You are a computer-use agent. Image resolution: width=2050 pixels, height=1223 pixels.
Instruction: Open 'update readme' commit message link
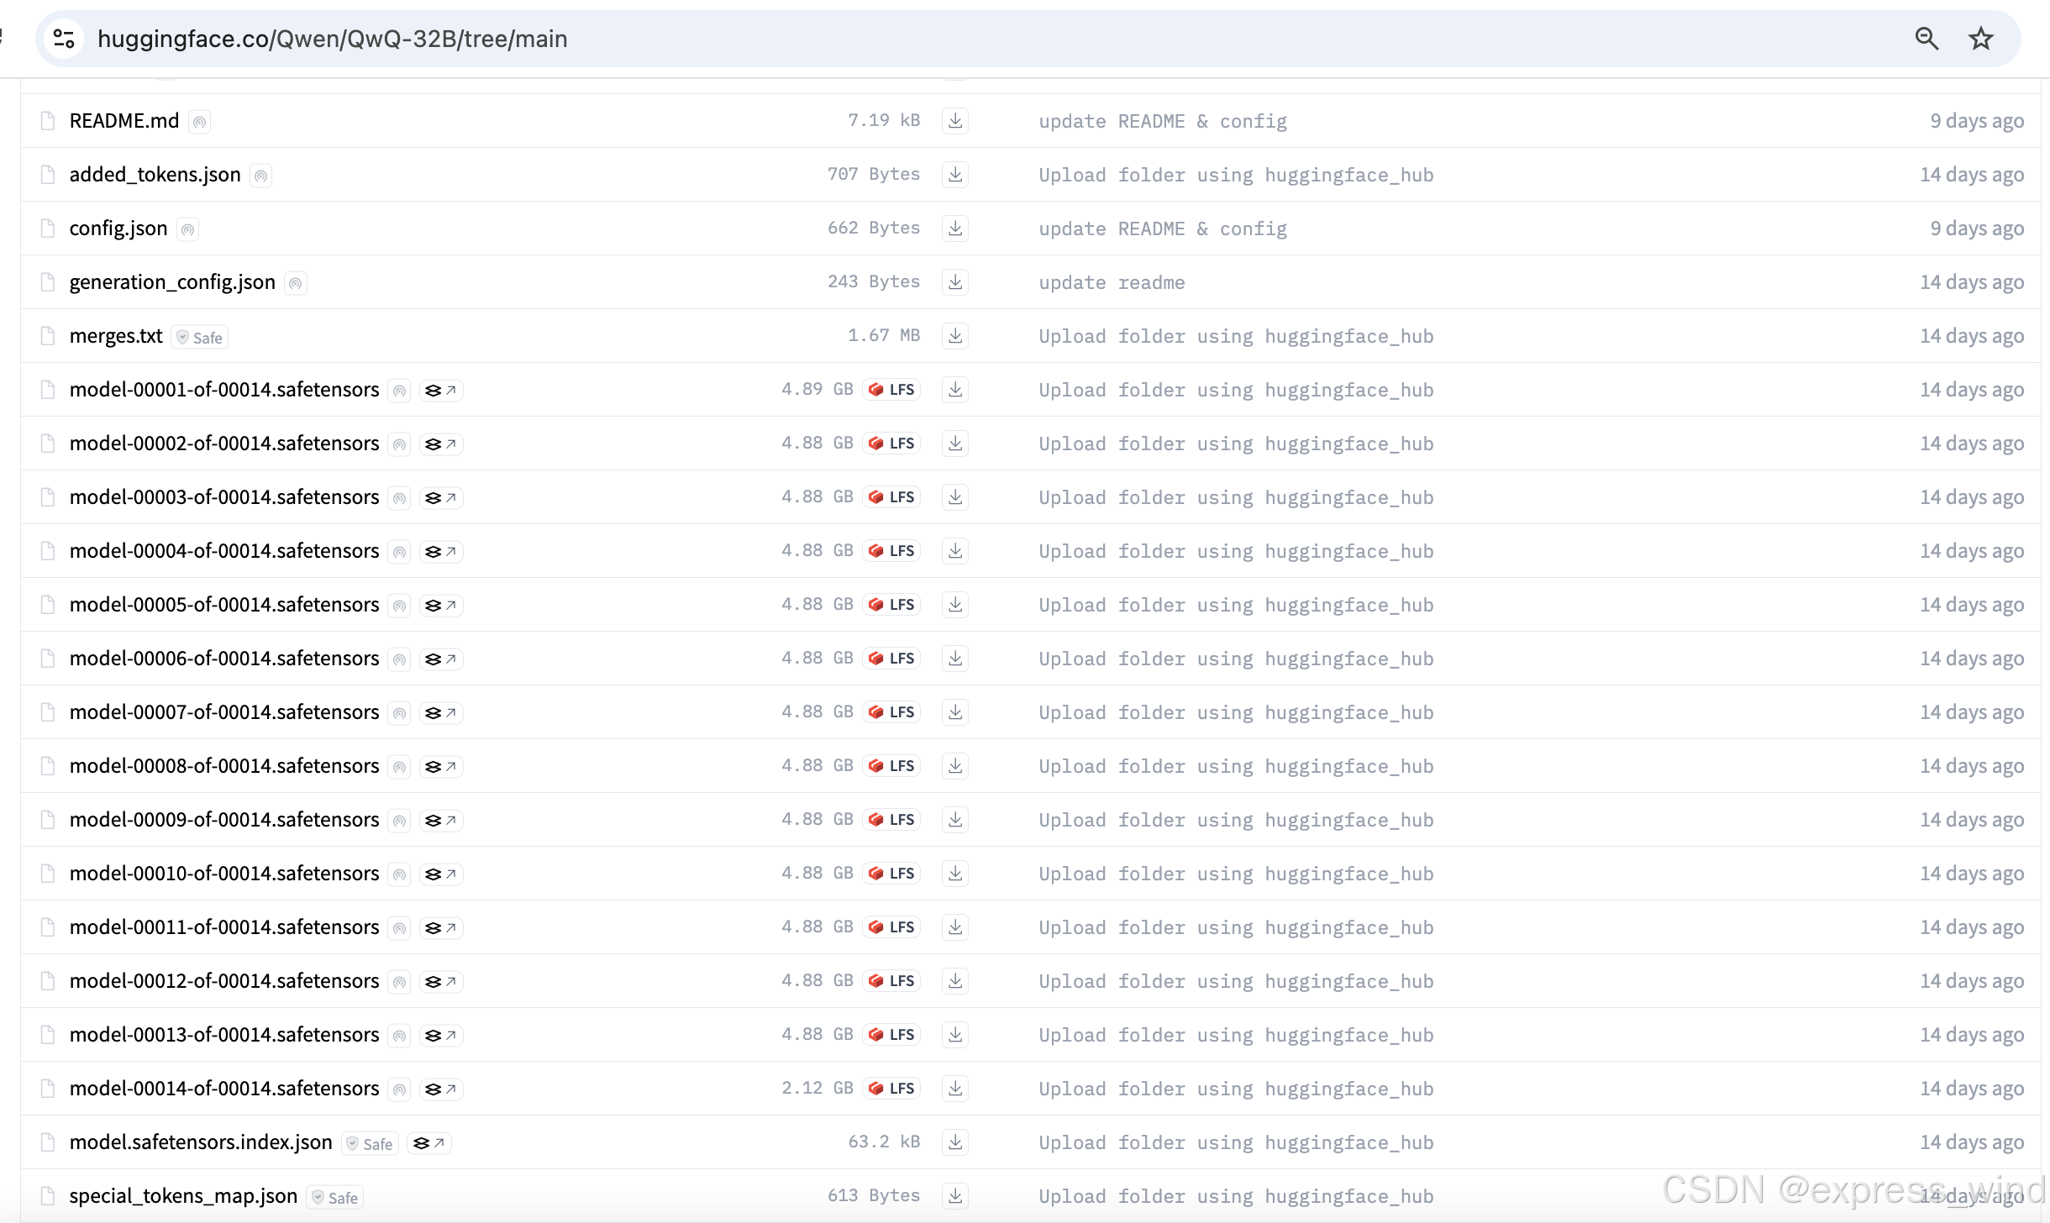tap(1112, 282)
